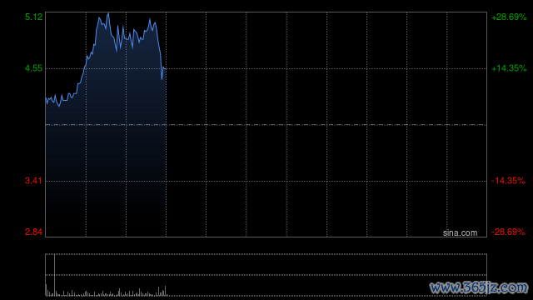Click the -14.35% percentage label
Screen dimensions: 533x300
click(508, 181)
